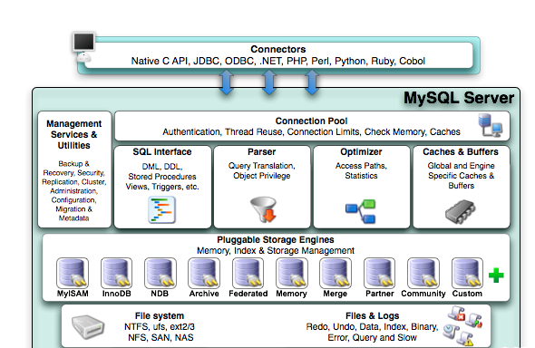Image resolution: width=535 pixels, height=348 pixels.
Task: Click the Redo, Undo, Data, Index, Binary text
Action: (372, 327)
